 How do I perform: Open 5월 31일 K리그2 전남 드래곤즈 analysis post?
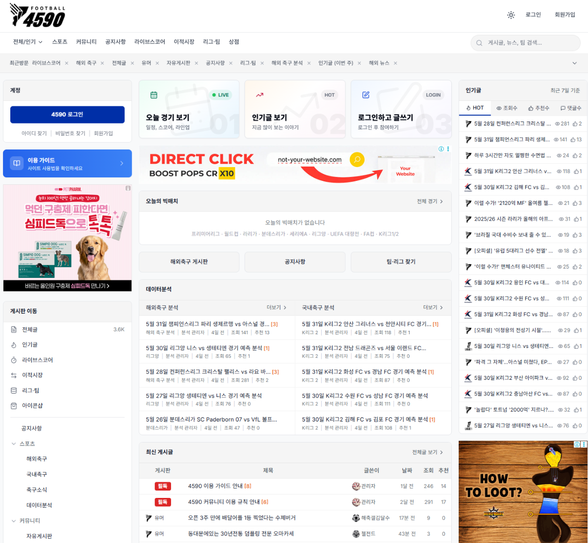[x=364, y=348]
